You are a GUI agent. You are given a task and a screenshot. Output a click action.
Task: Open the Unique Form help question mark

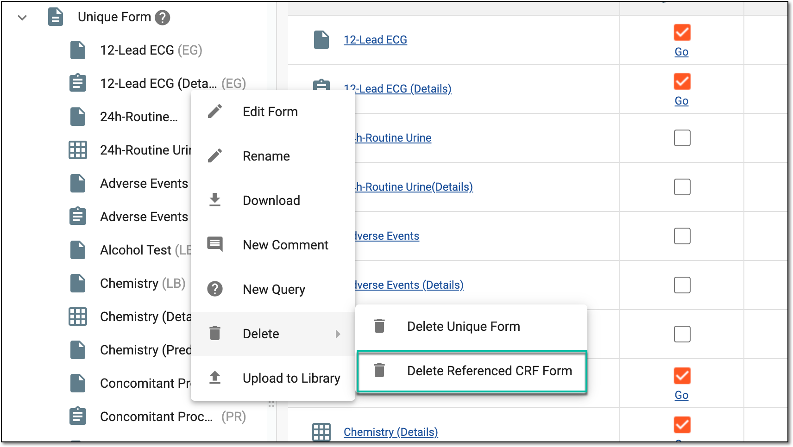(x=162, y=18)
